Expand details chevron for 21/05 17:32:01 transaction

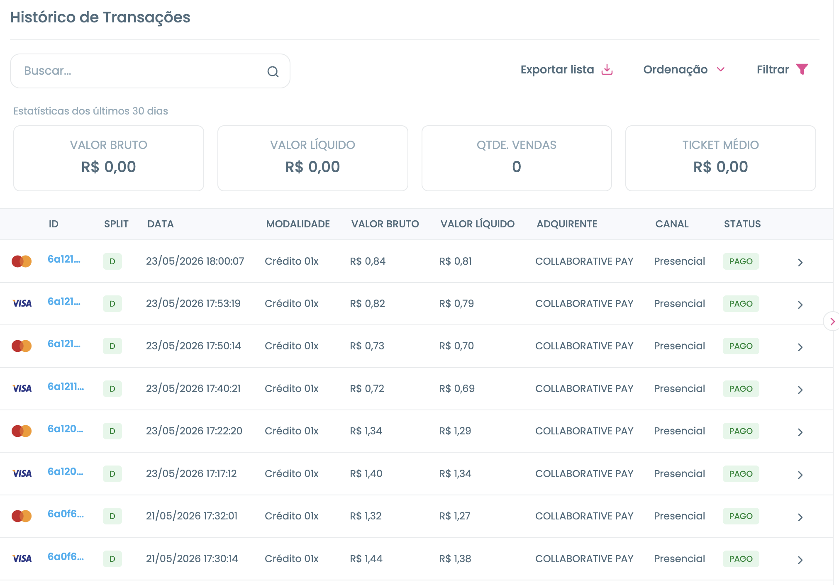(x=800, y=517)
